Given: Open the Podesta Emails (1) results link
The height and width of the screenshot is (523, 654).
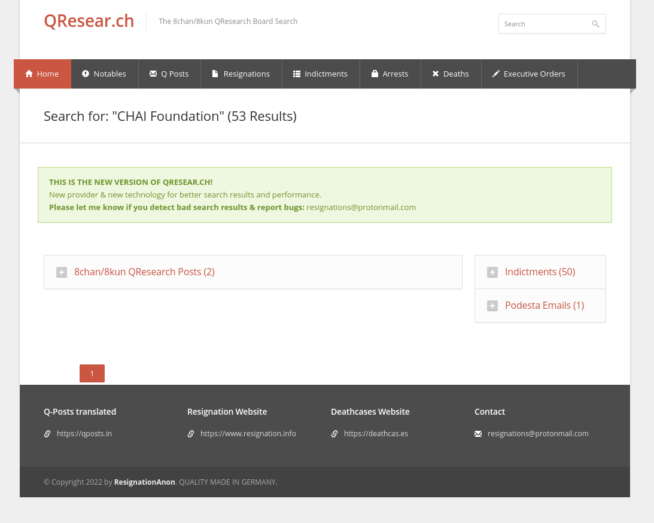Looking at the screenshot, I should click(545, 305).
